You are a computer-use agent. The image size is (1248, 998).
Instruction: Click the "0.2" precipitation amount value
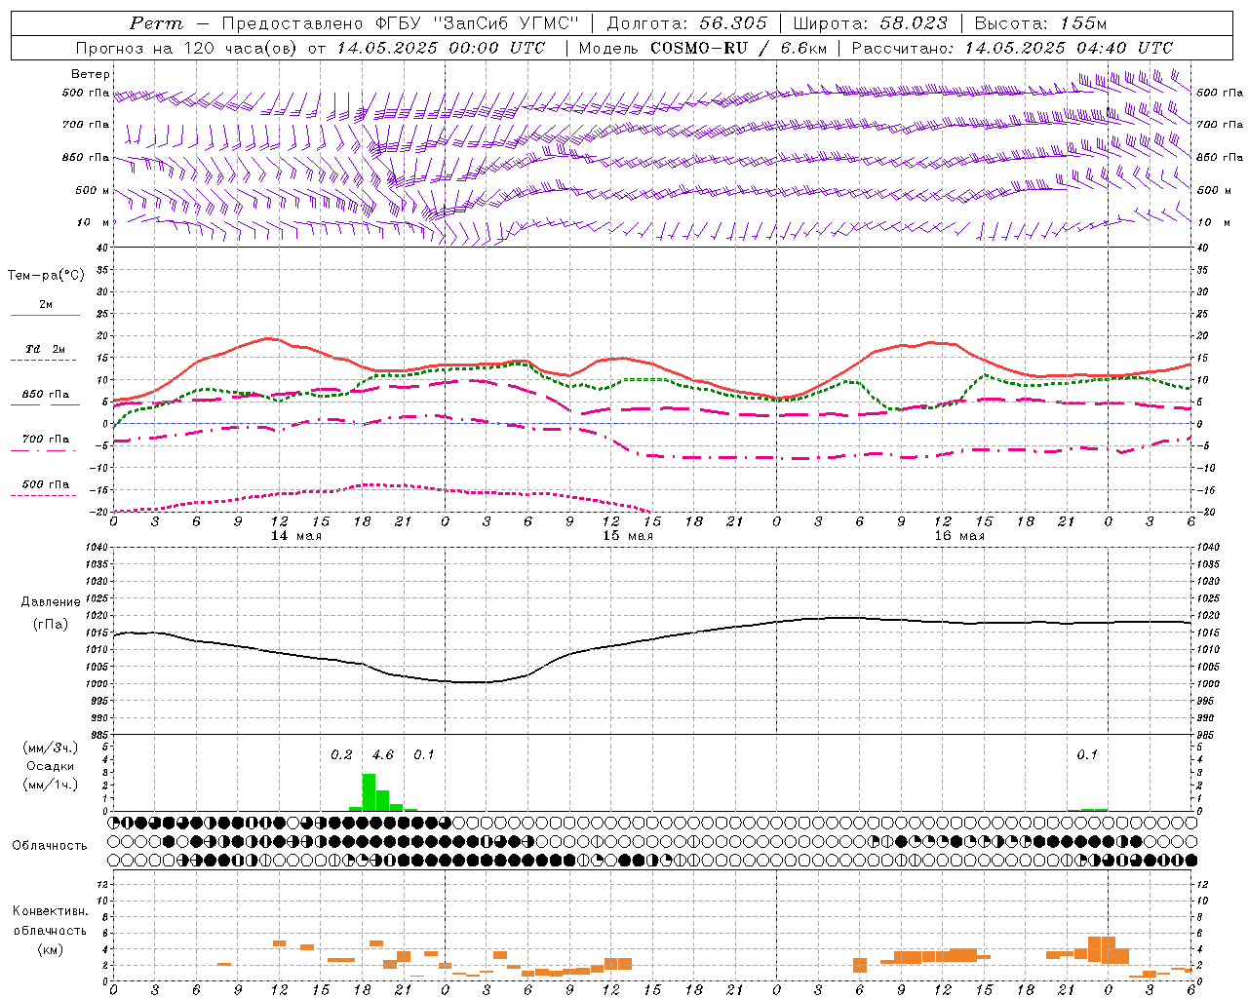pos(341,755)
